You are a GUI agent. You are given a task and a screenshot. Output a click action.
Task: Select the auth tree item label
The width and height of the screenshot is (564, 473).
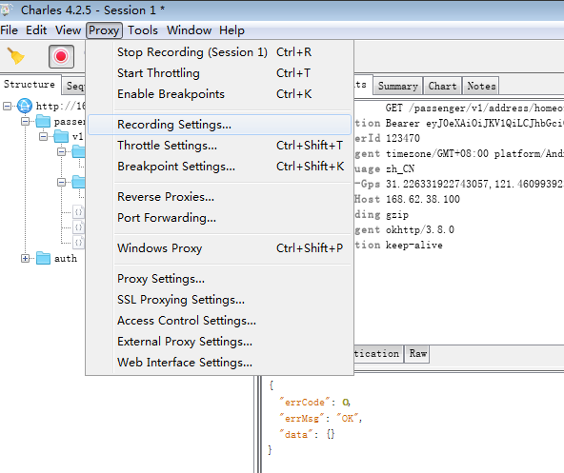click(66, 259)
